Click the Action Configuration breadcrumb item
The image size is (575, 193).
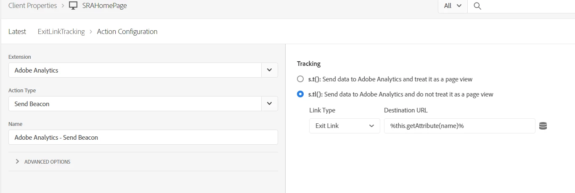tap(127, 31)
